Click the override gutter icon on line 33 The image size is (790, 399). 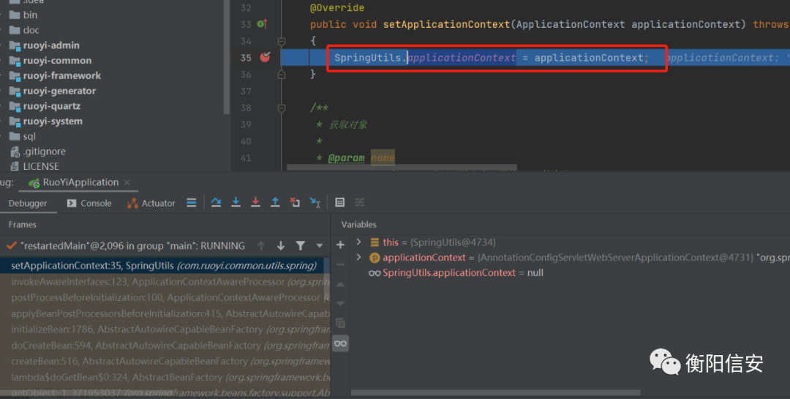[x=262, y=23]
